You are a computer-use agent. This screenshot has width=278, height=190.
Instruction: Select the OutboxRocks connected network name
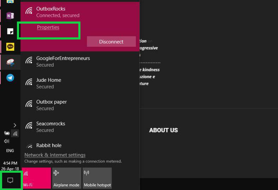tap(51, 9)
